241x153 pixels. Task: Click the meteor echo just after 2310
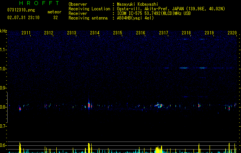[x=20, y=109]
